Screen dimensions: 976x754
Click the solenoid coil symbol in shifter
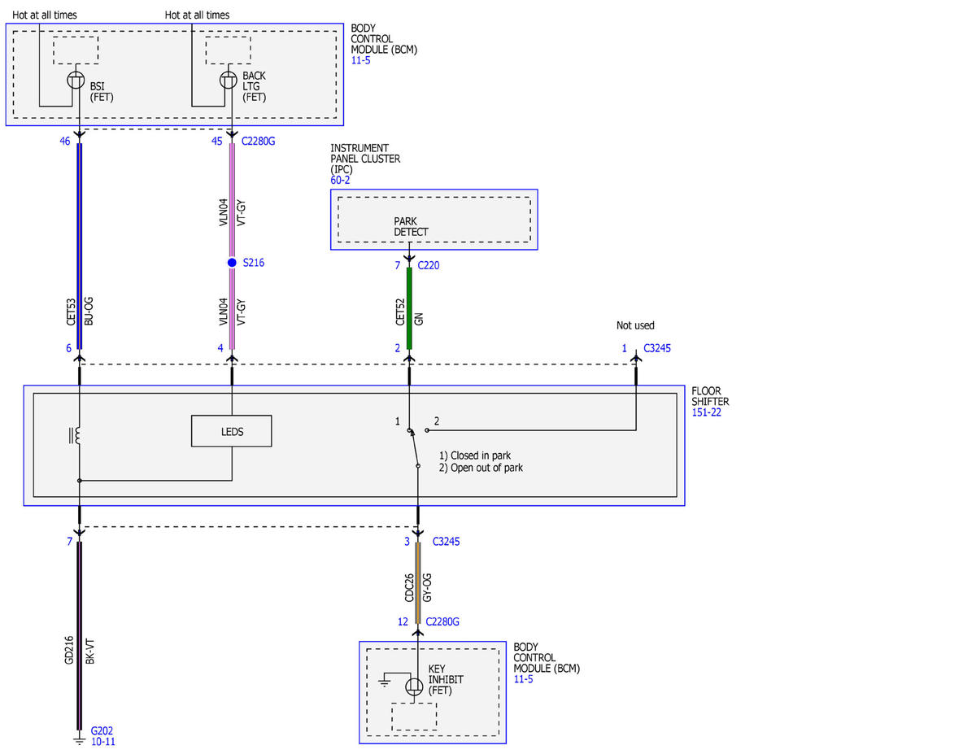click(x=76, y=436)
